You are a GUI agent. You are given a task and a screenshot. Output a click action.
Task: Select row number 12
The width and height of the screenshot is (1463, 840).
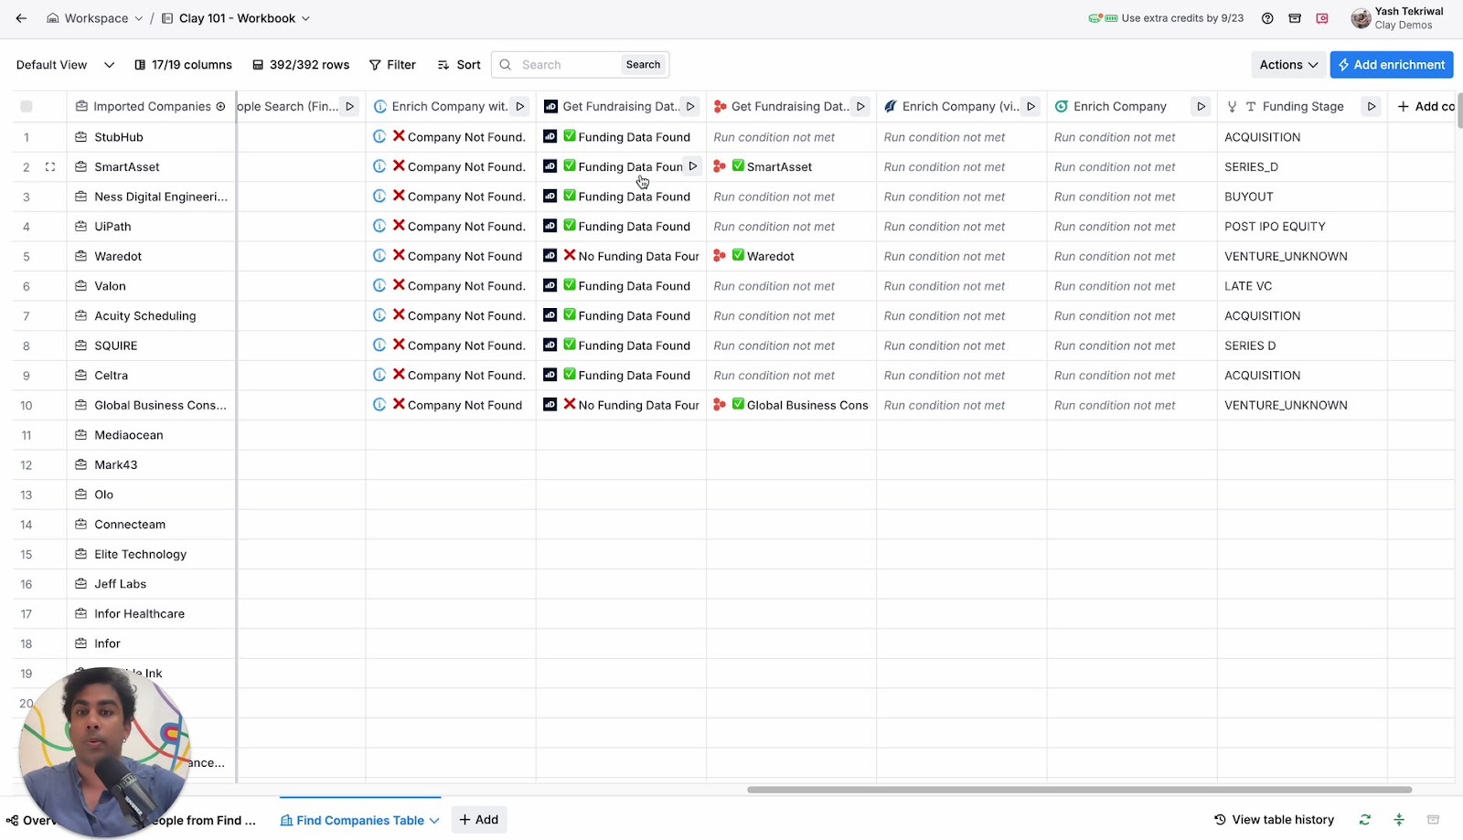pos(27,465)
